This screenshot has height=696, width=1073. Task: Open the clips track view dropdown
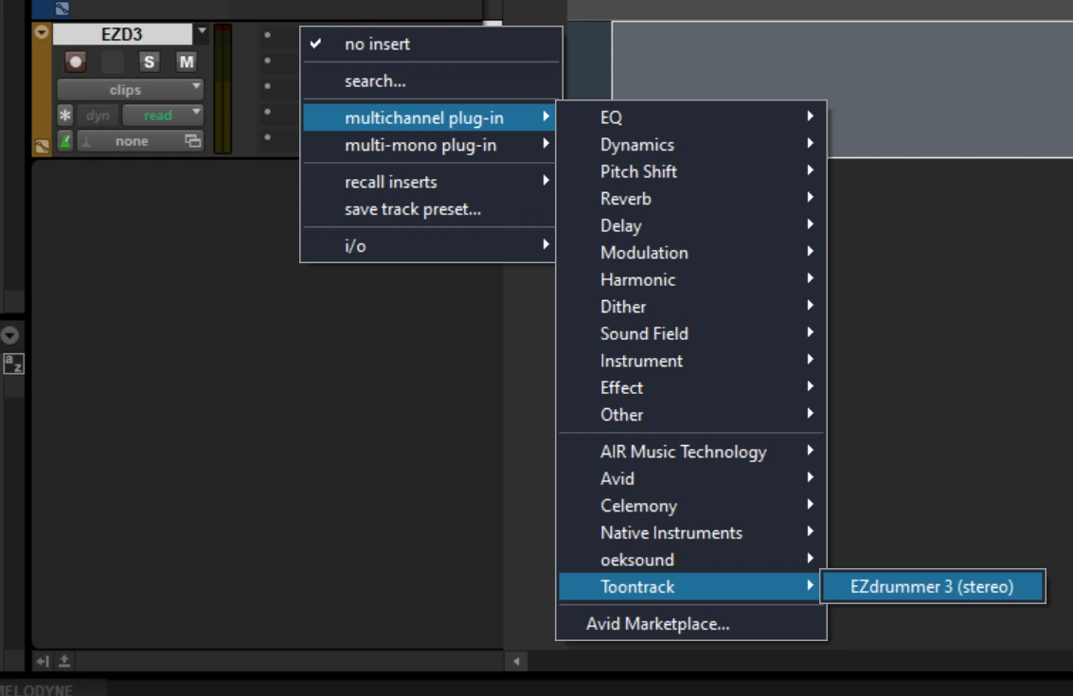130,90
